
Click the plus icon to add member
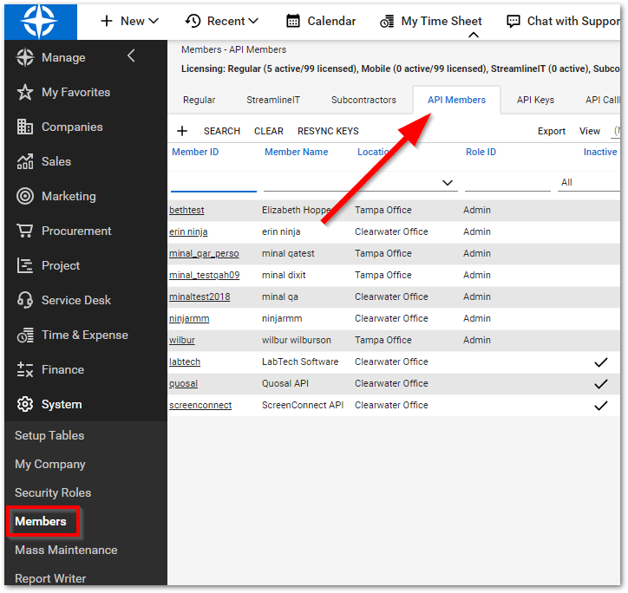pos(182,131)
